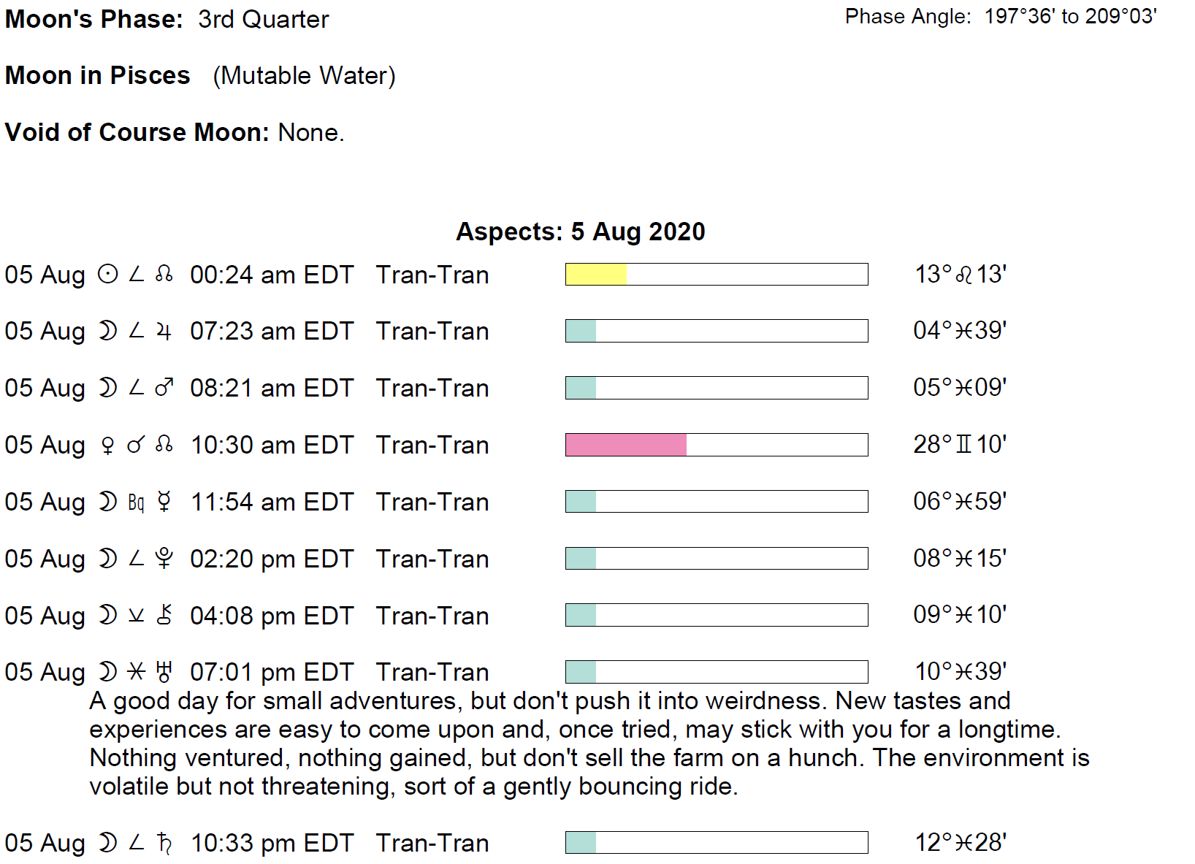Click the yellow Sun aspect strength bar
The image size is (1195, 864).
click(x=596, y=275)
